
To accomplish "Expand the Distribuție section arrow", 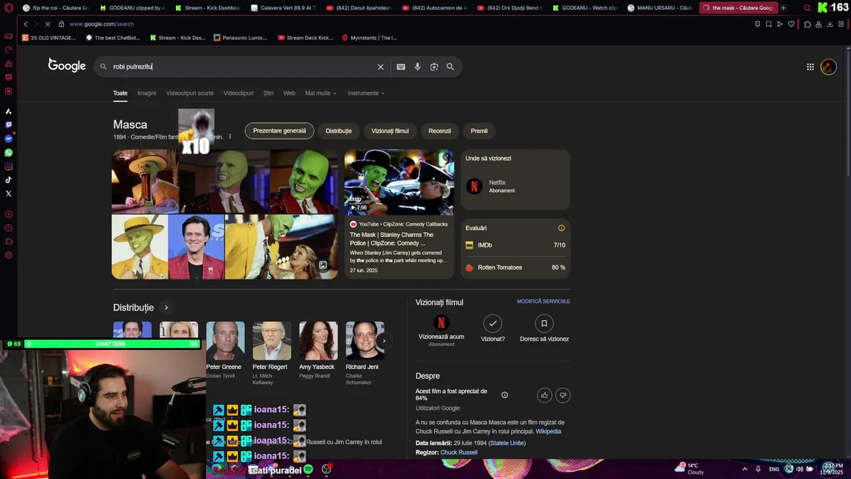I will pos(166,307).
